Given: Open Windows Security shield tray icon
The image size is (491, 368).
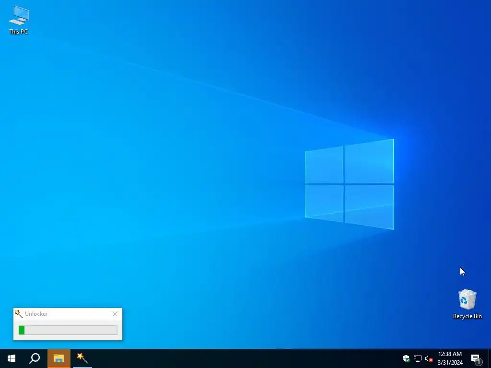Looking at the screenshot, I should coord(406,358).
